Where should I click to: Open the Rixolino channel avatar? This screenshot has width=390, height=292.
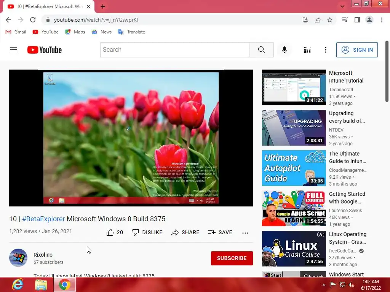point(18,257)
